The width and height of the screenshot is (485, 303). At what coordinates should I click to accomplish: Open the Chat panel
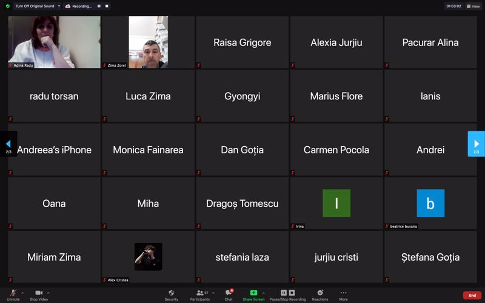pyautogui.click(x=229, y=293)
